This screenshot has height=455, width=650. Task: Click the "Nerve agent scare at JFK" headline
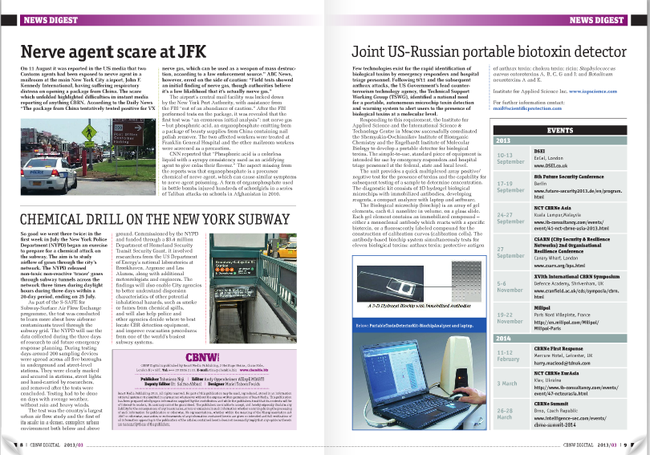coord(111,53)
